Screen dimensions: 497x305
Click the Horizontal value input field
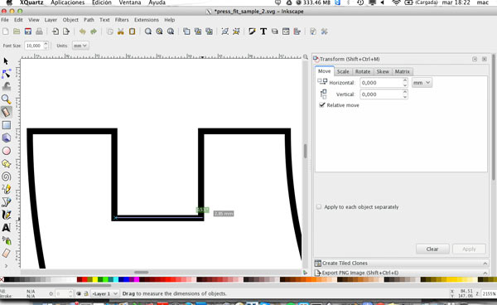click(x=381, y=83)
